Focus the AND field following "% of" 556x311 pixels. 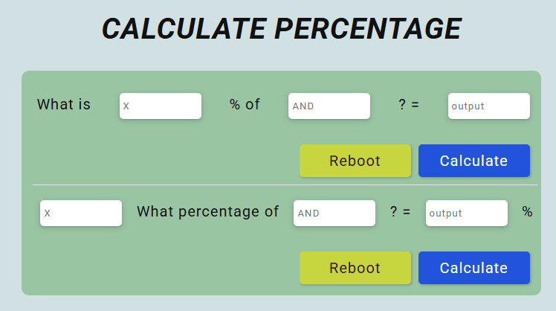[329, 106]
